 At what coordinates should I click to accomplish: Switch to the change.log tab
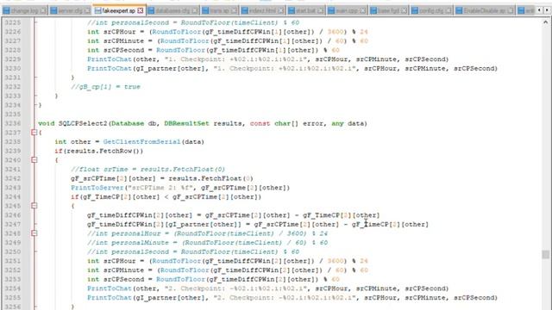tap(24, 10)
